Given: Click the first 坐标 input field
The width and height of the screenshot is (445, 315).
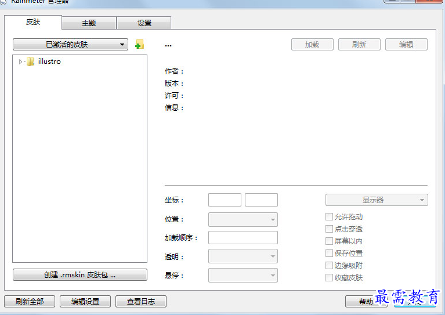Looking at the screenshot, I should pyautogui.click(x=225, y=200).
